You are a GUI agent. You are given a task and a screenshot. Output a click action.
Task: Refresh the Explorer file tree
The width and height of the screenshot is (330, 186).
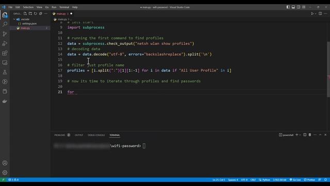(x=36, y=13)
